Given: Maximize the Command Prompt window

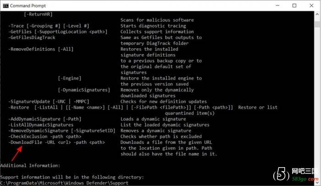Looking at the screenshot, I should click(294, 6).
